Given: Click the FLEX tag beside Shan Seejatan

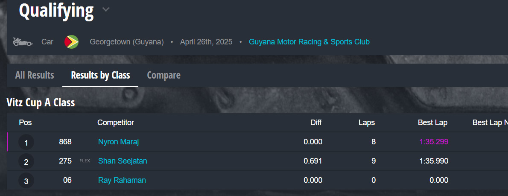Looking at the screenshot, I should click(x=85, y=161).
